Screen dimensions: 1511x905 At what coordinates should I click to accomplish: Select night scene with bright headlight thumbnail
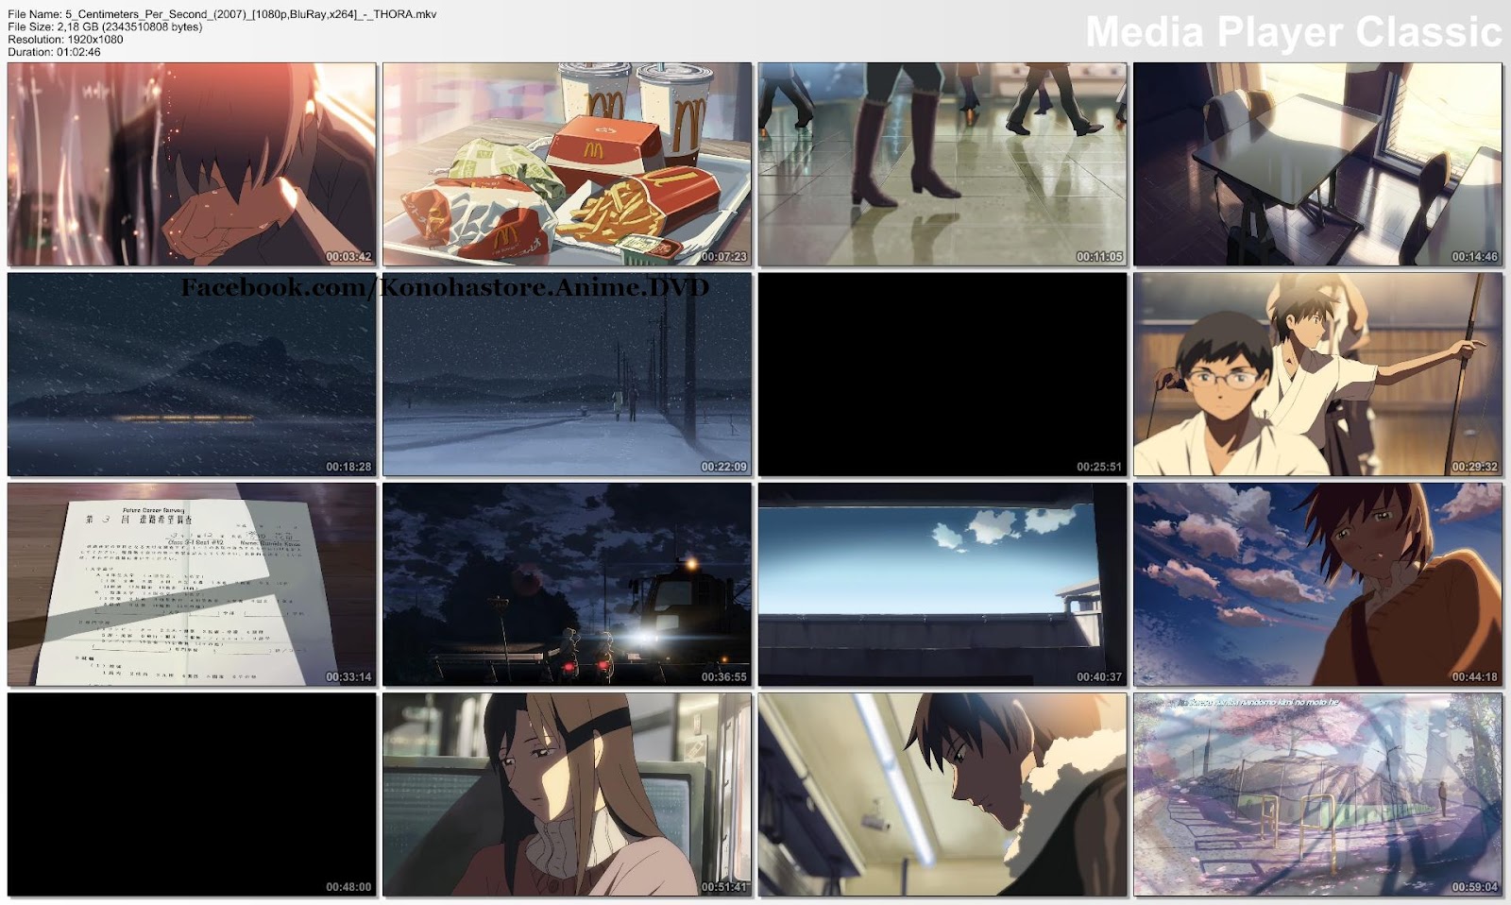pyautogui.click(x=567, y=585)
